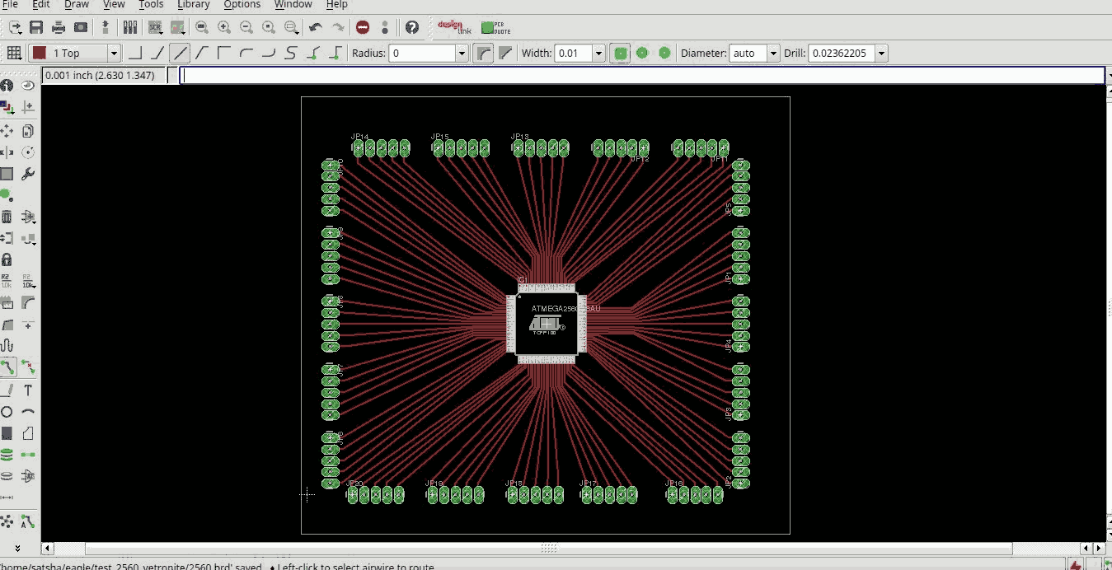Save the board with the floppy icon
1112x570 pixels.
[36, 27]
